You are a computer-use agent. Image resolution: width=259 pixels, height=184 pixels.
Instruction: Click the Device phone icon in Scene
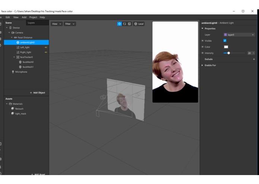tap(10, 28)
